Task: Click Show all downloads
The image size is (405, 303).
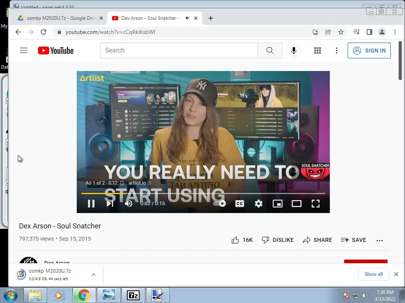Action: (373, 274)
